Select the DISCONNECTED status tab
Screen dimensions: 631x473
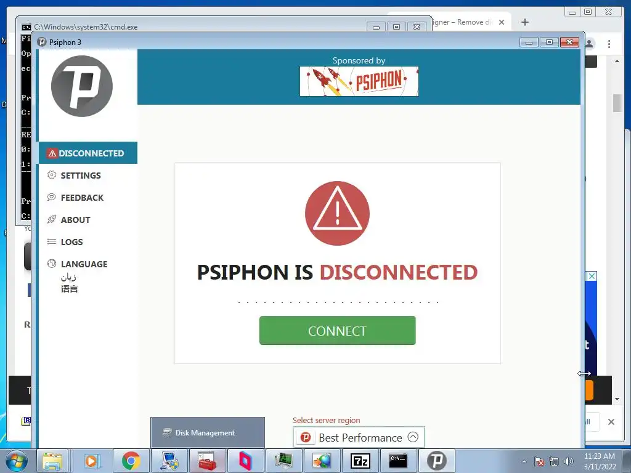point(88,153)
